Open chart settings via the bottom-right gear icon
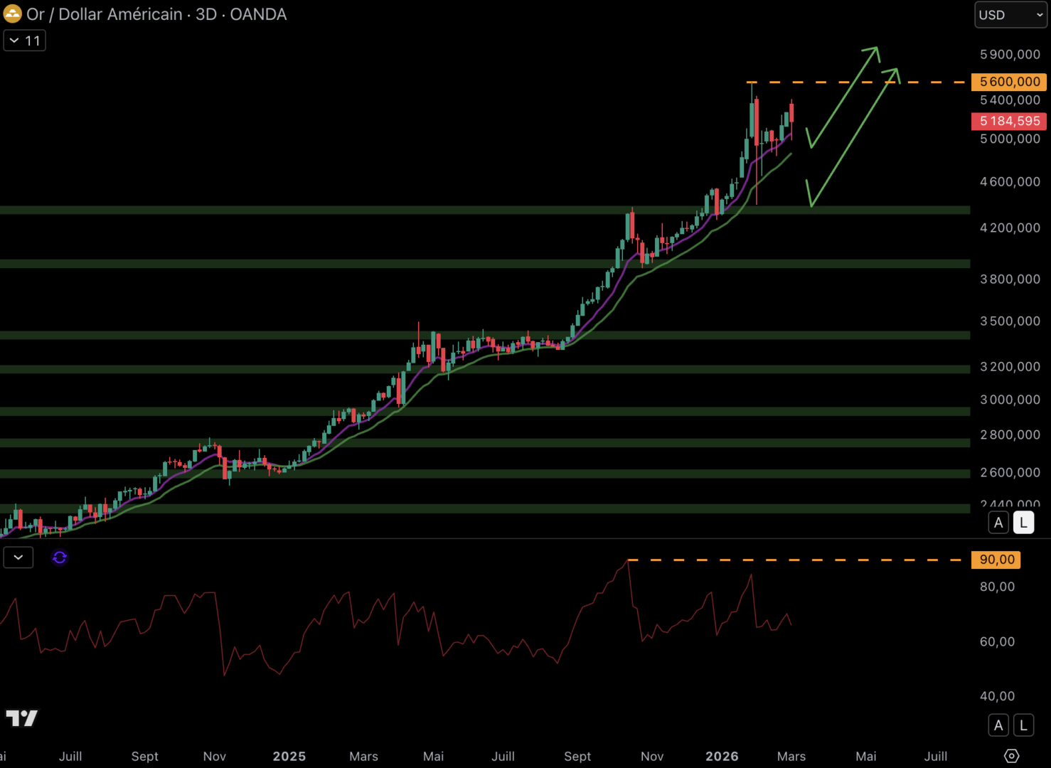This screenshot has height=768, width=1051. [1011, 756]
